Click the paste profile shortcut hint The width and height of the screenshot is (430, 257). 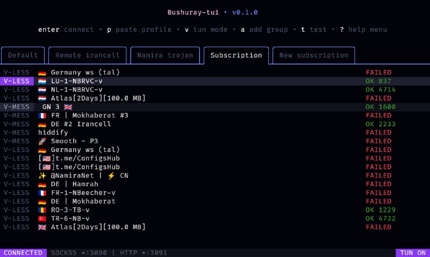139,30
